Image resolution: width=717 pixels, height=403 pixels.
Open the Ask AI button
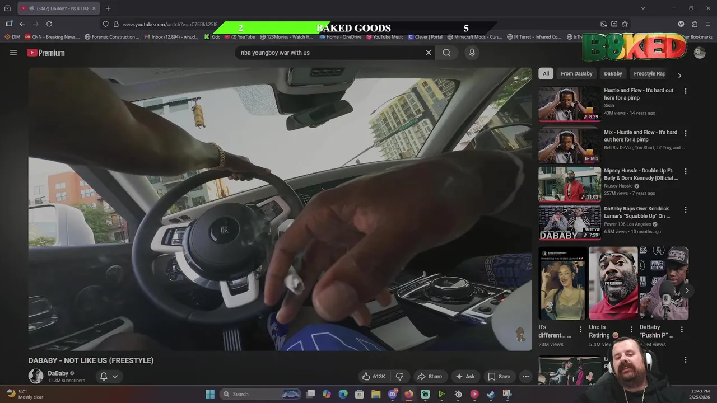[x=465, y=377]
